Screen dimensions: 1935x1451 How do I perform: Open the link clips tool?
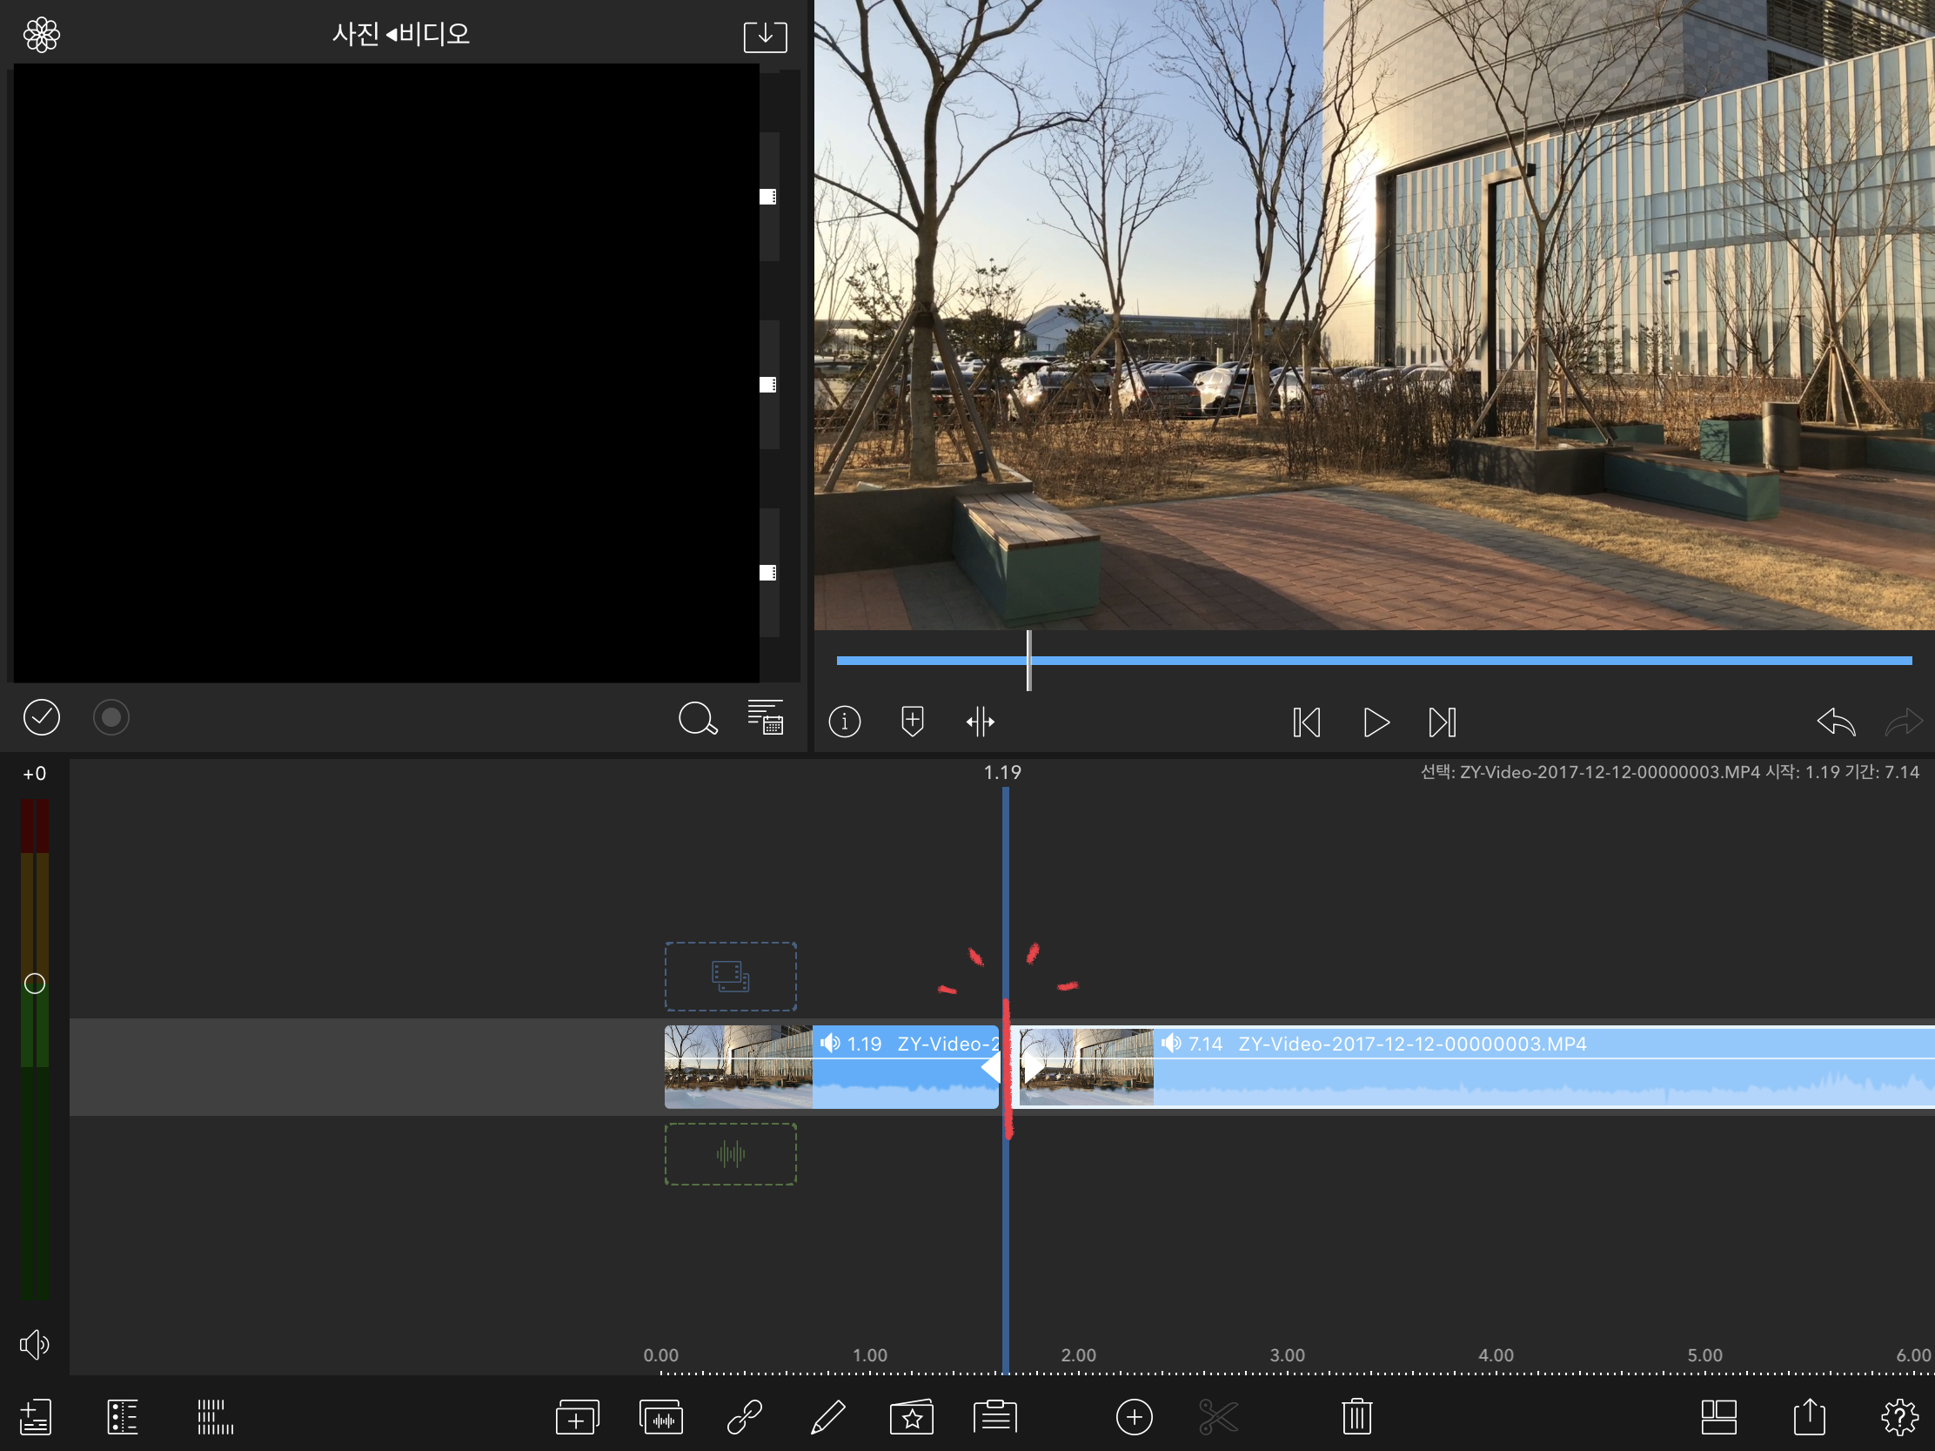tap(745, 1417)
